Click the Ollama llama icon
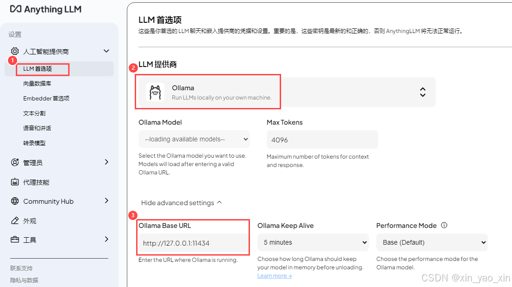512x287 pixels. click(155, 92)
